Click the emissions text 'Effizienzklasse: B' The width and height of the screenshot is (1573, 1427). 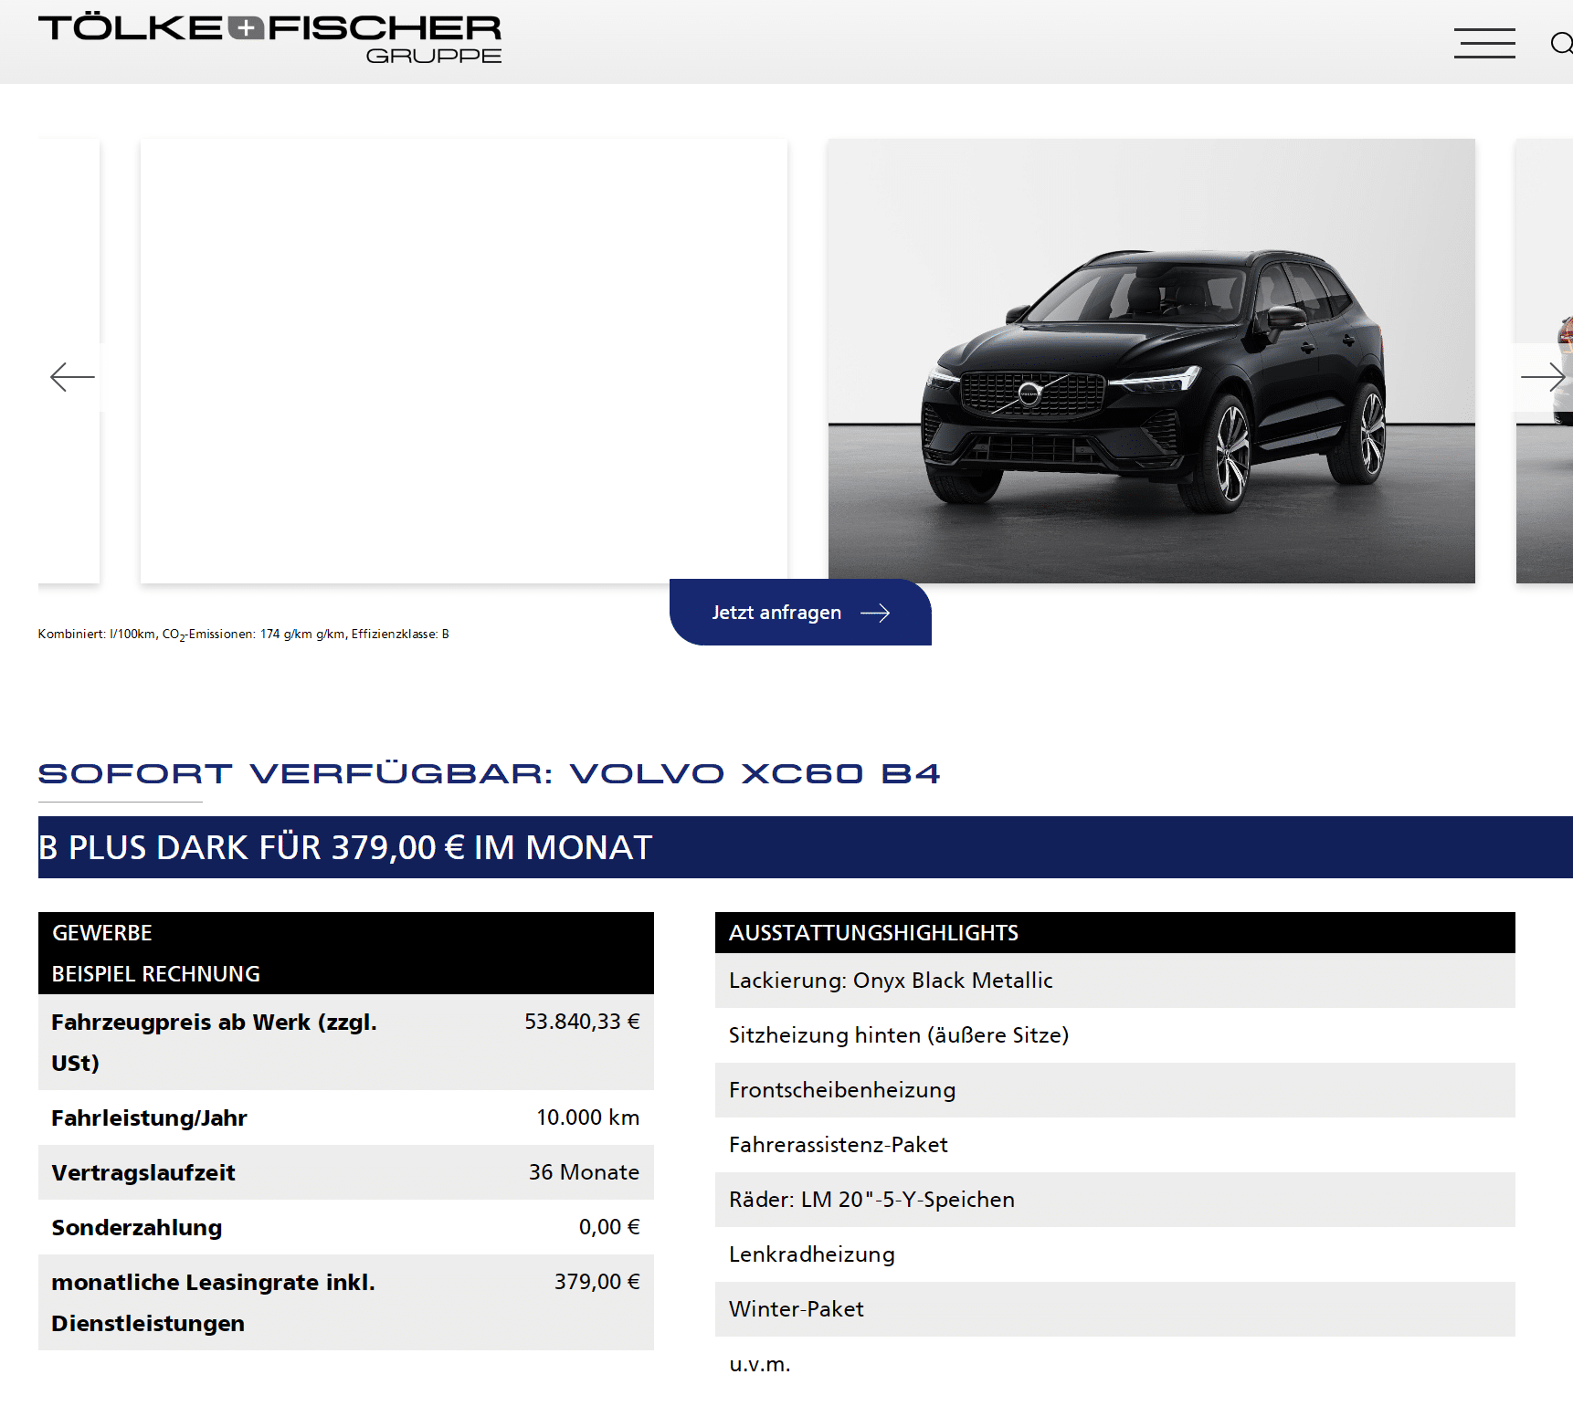400,634
